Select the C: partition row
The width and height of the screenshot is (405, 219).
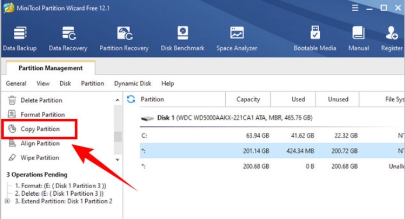tap(273, 136)
